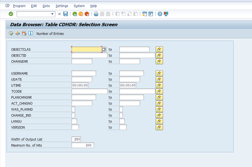Screen dimensions: 252x167
Task: Open multiple selection for TCODE row
Action: [159, 91]
